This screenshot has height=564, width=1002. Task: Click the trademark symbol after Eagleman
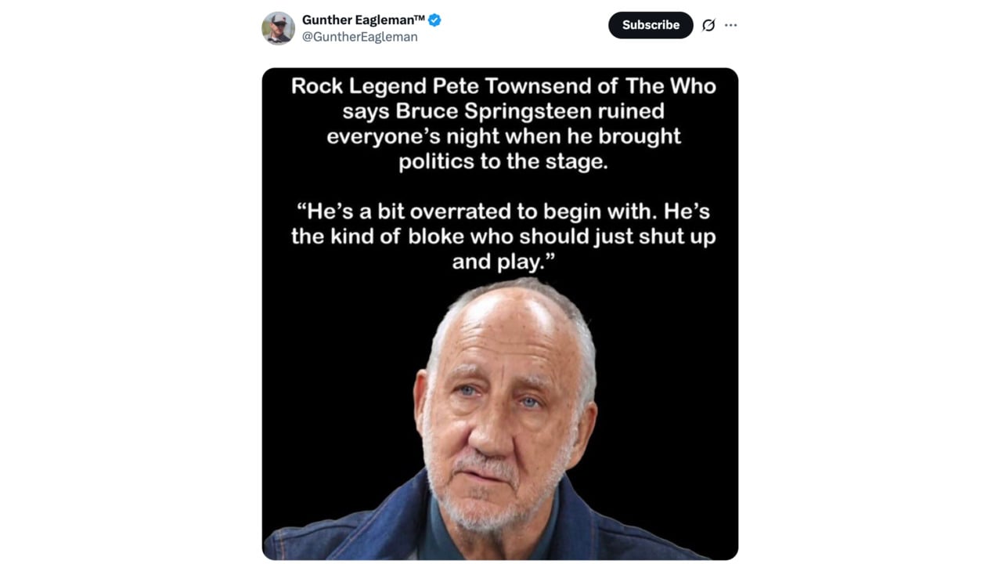419,18
